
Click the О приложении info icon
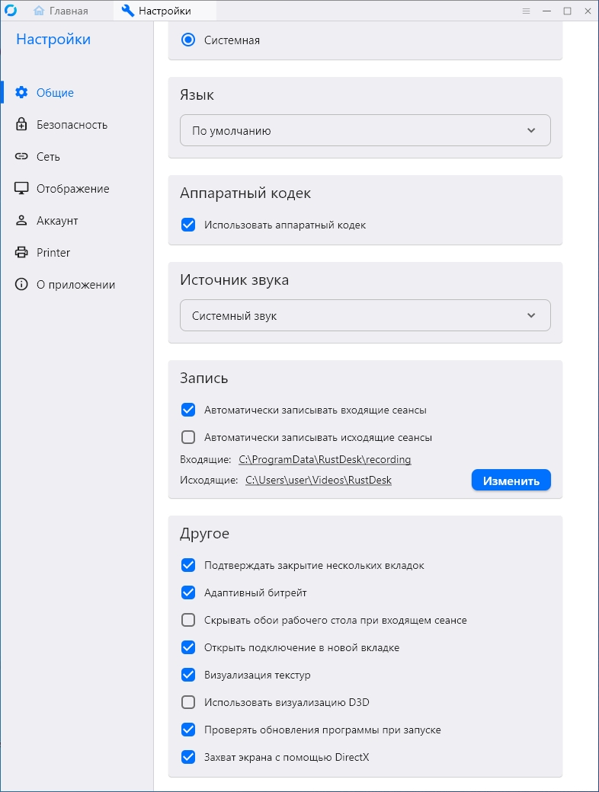pyautogui.click(x=21, y=284)
